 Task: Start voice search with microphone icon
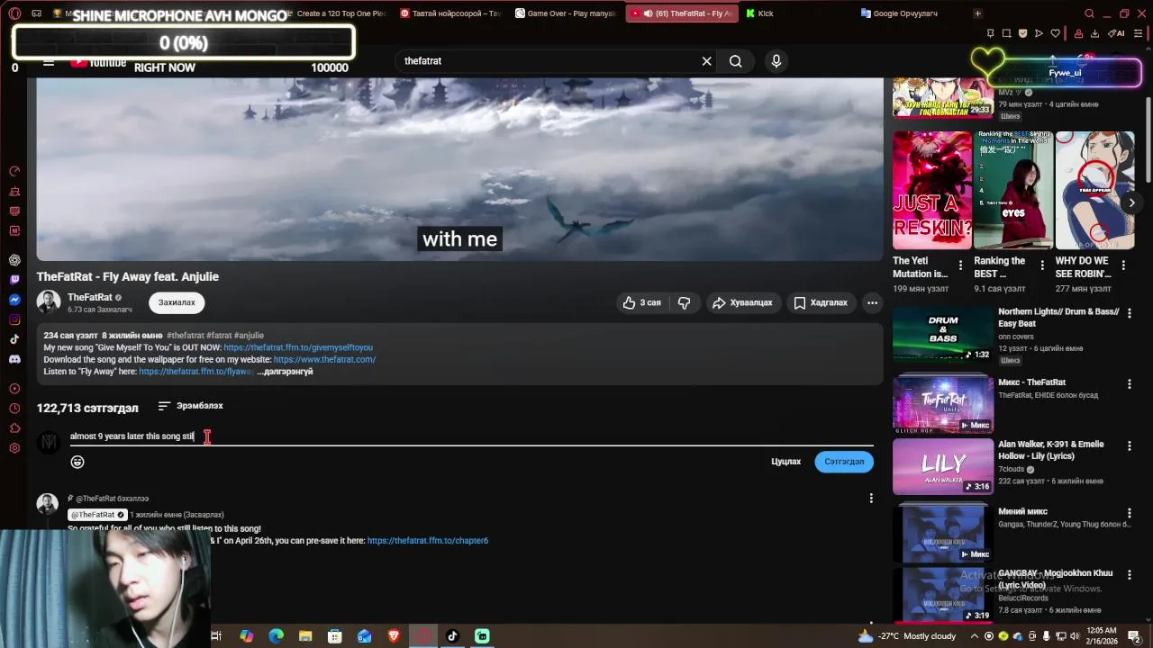tap(776, 61)
